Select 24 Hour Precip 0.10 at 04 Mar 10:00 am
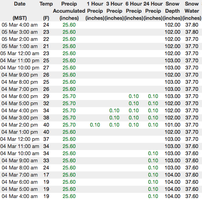 coord(153,154)
